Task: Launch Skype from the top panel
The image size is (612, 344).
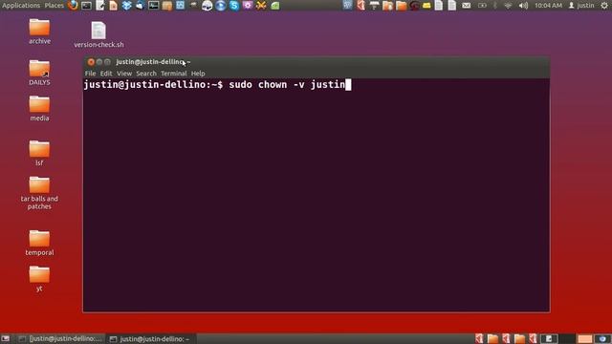Action: [234, 6]
